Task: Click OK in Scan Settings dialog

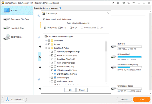Action: coord(70,90)
